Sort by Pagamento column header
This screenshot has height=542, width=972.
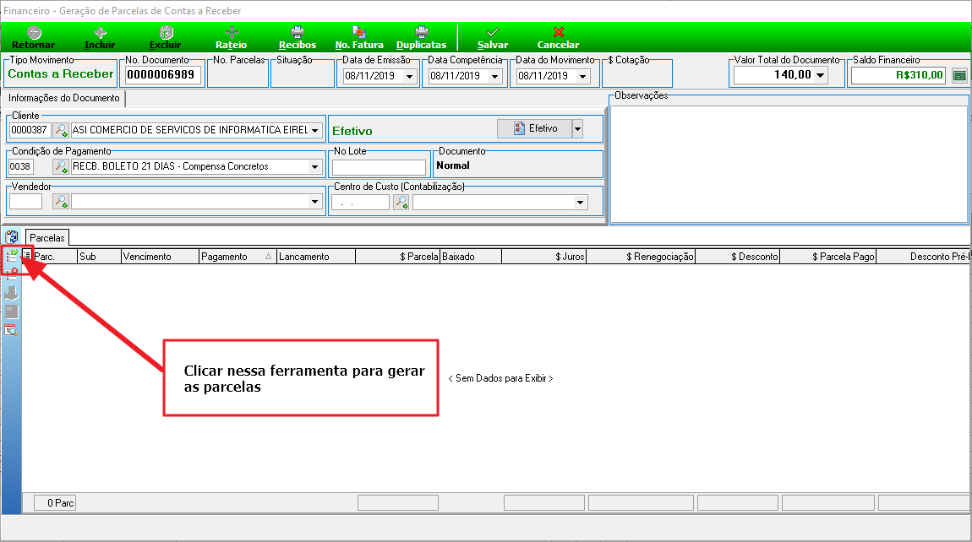[238, 257]
